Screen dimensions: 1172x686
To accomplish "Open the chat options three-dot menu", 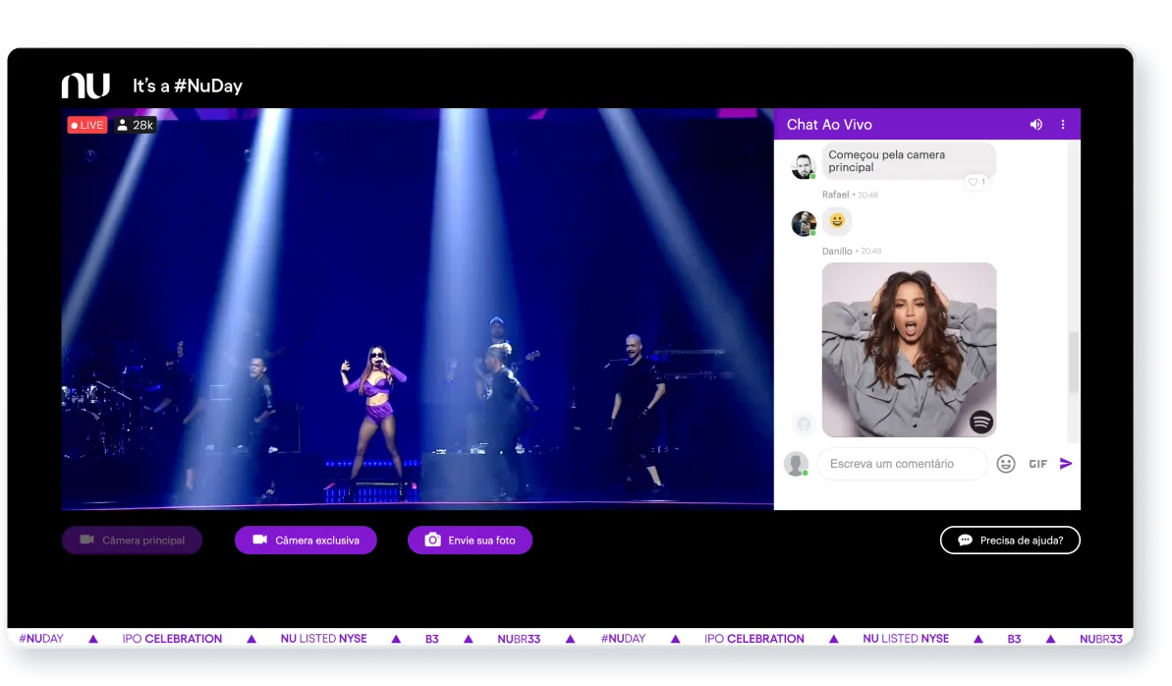I will [x=1063, y=125].
